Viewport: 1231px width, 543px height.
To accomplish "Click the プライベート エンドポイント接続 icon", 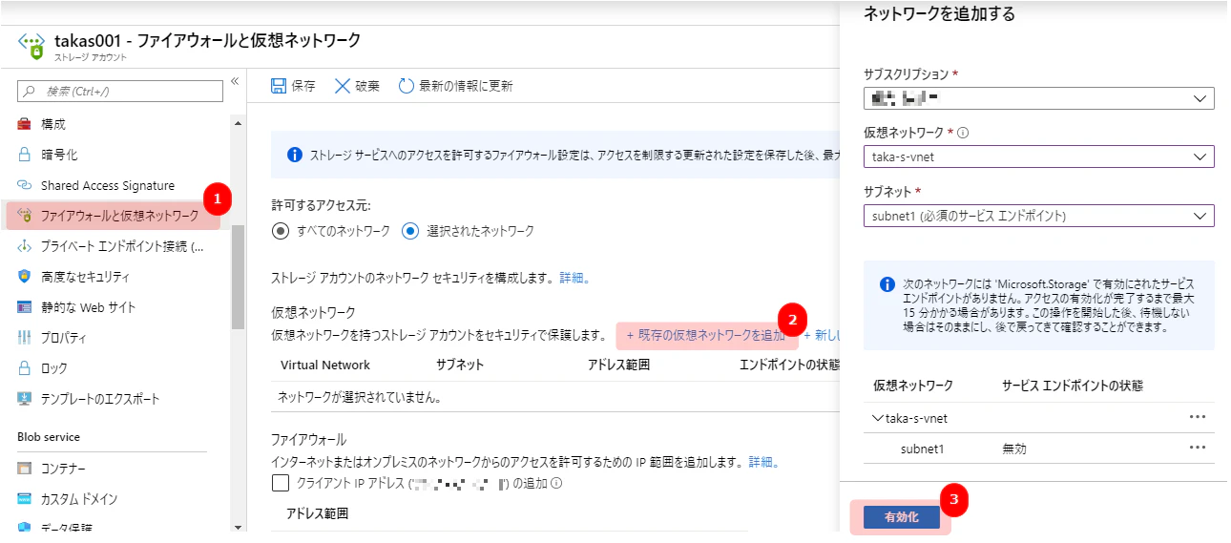I will 25,246.
